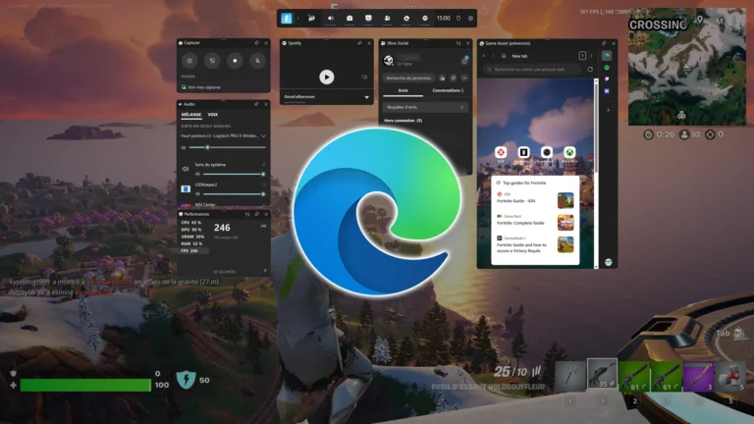754x424 pixels.
Task: Reload the Game Assist page
Action: (590, 70)
